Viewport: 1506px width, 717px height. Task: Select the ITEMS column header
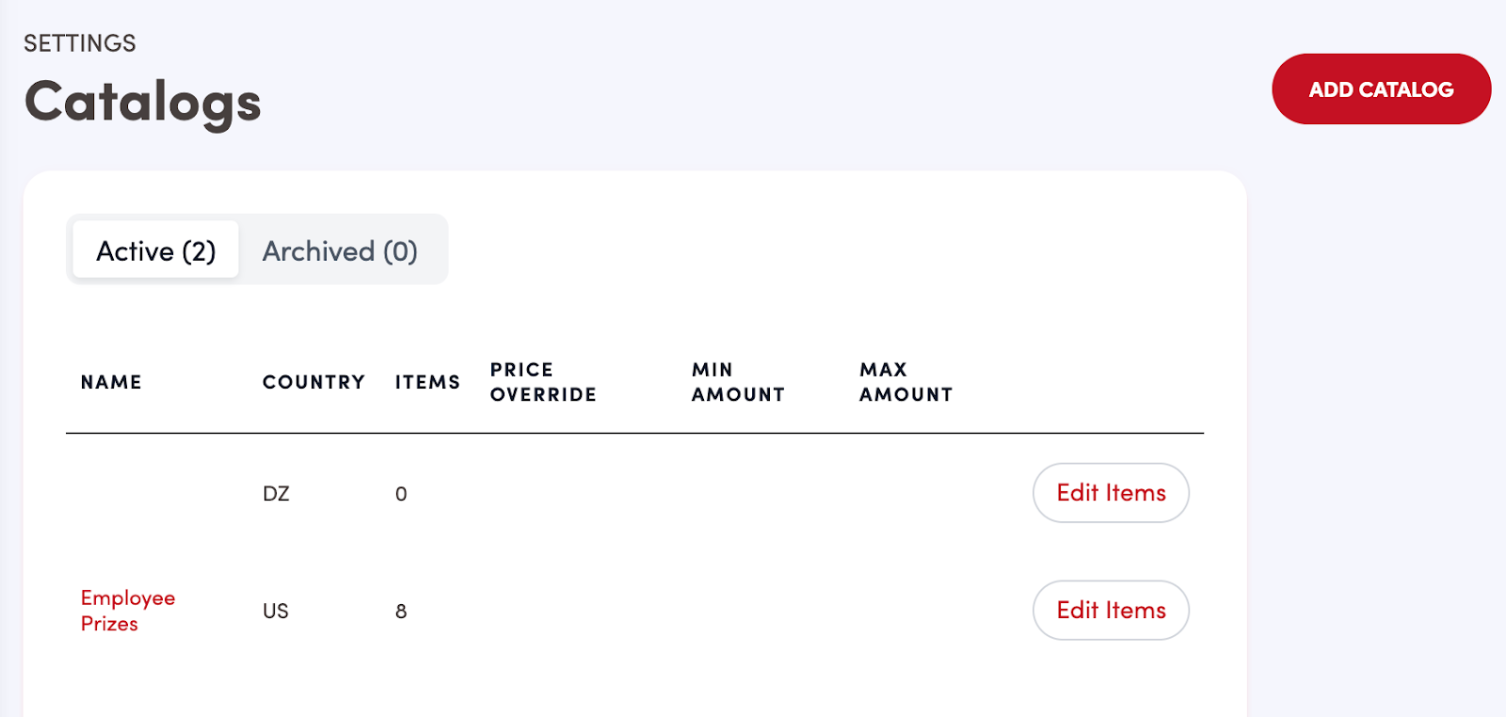point(427,382)
